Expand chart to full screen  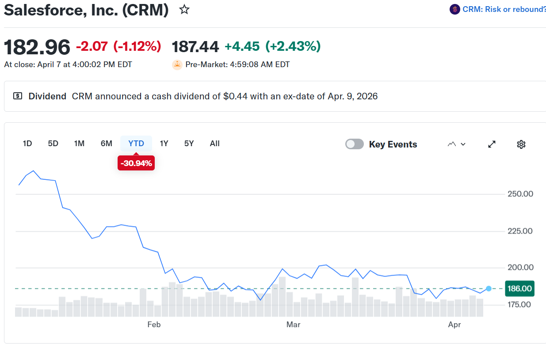coord(492,144)
